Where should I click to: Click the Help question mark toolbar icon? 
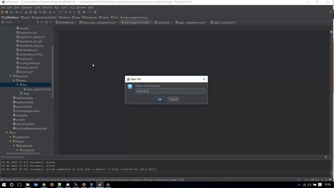coord(89,13)
